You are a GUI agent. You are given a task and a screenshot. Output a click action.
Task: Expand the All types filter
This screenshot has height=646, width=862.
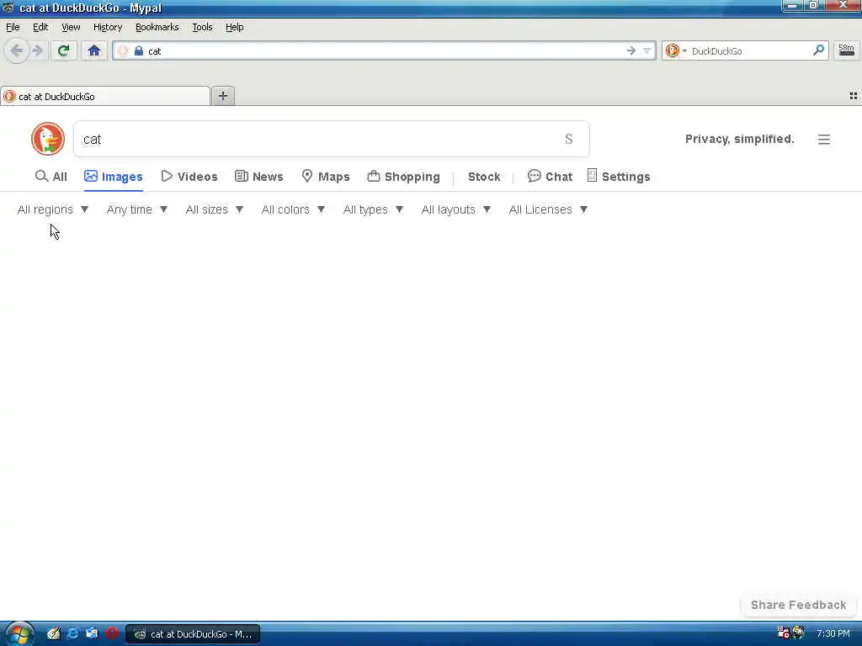(x=373, y=209)
